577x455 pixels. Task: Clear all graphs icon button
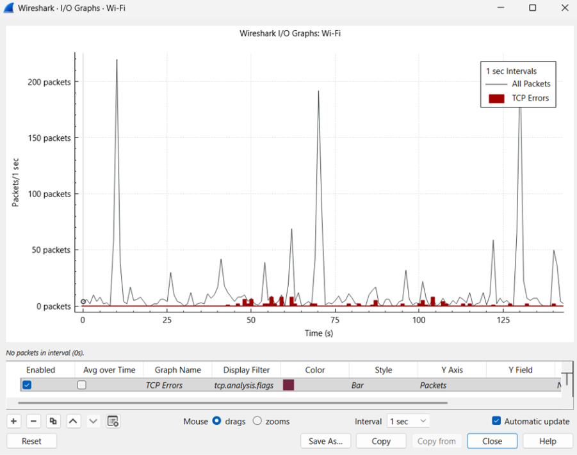pos(113,421)
